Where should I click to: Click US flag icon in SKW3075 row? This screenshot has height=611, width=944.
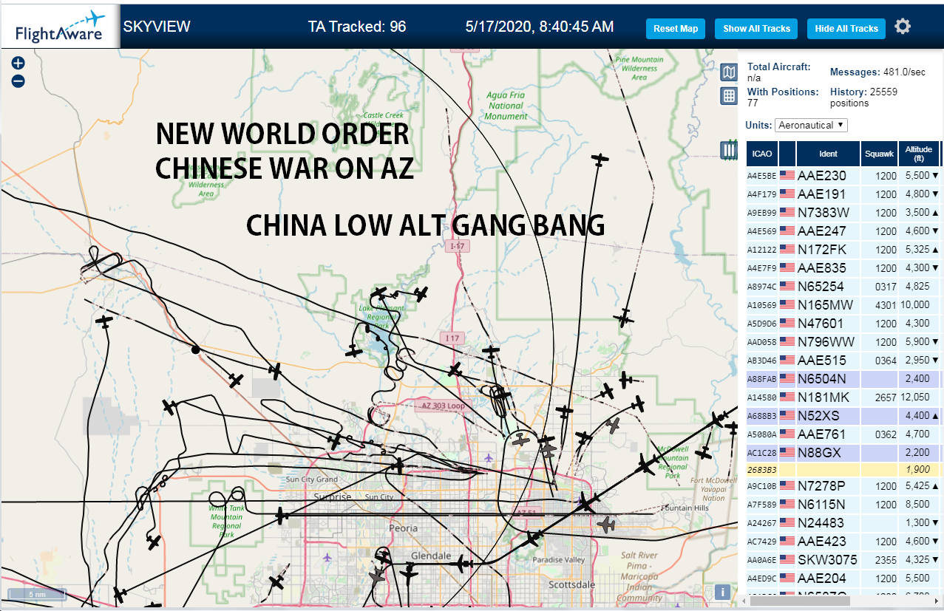(x=787, y=560)
